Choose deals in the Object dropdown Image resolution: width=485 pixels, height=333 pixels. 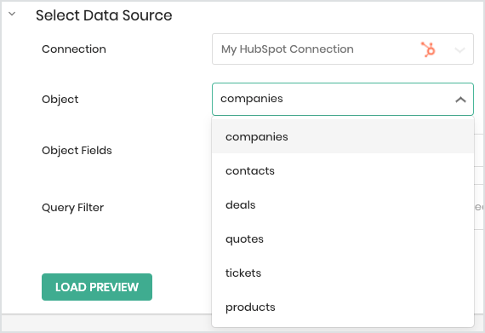tap(343, 204)
